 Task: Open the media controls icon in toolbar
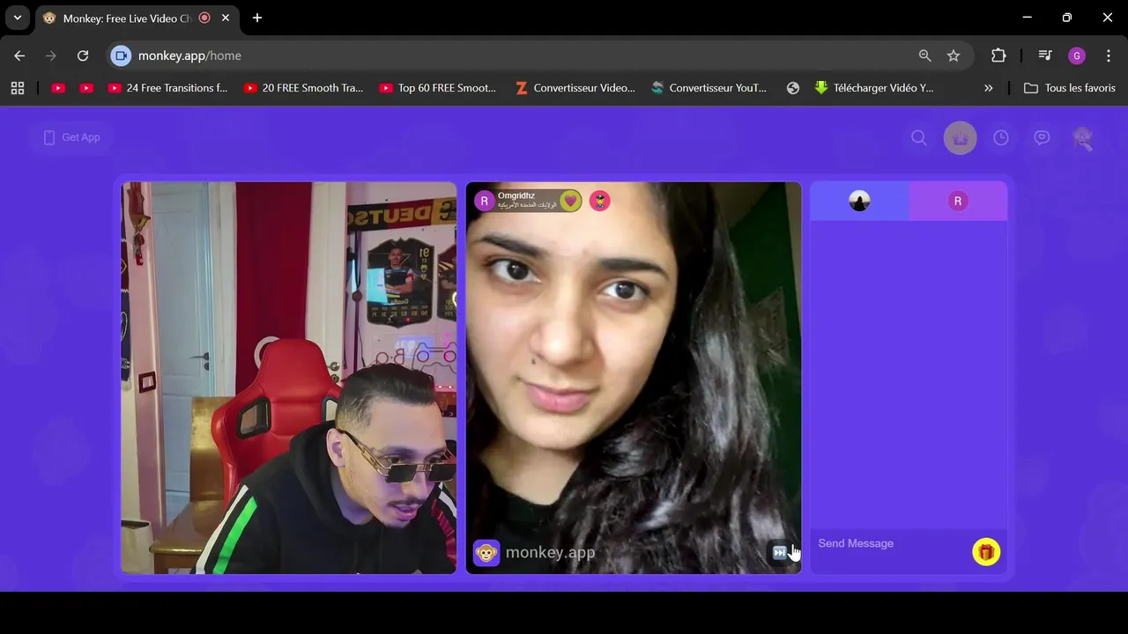pos(1045,55)
